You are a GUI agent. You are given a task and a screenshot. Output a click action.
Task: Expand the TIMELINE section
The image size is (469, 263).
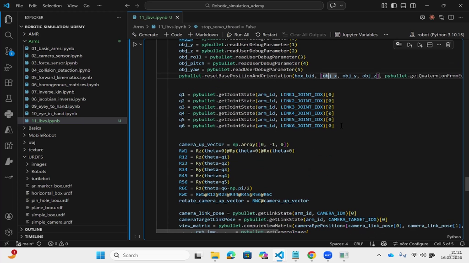34,237
